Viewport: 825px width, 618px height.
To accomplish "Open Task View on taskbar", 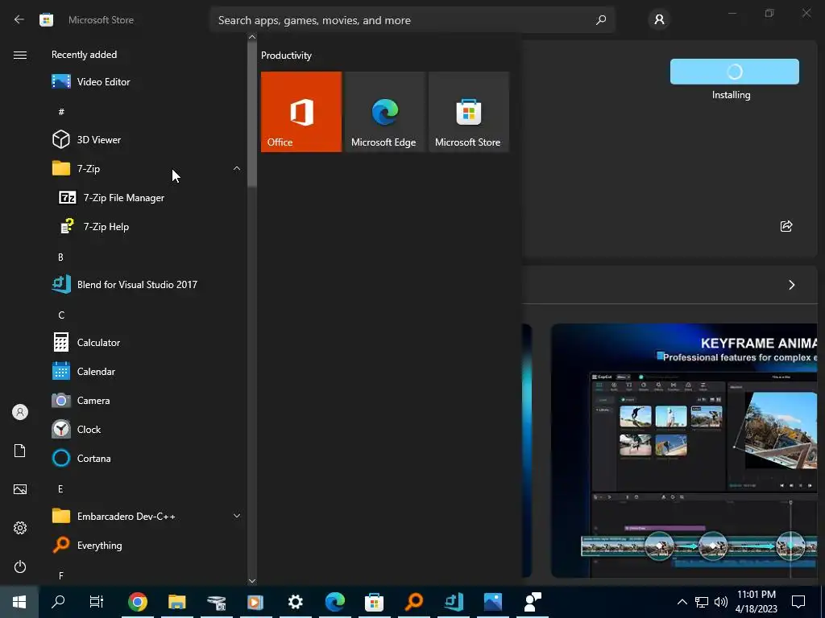I will pos(97,602).
